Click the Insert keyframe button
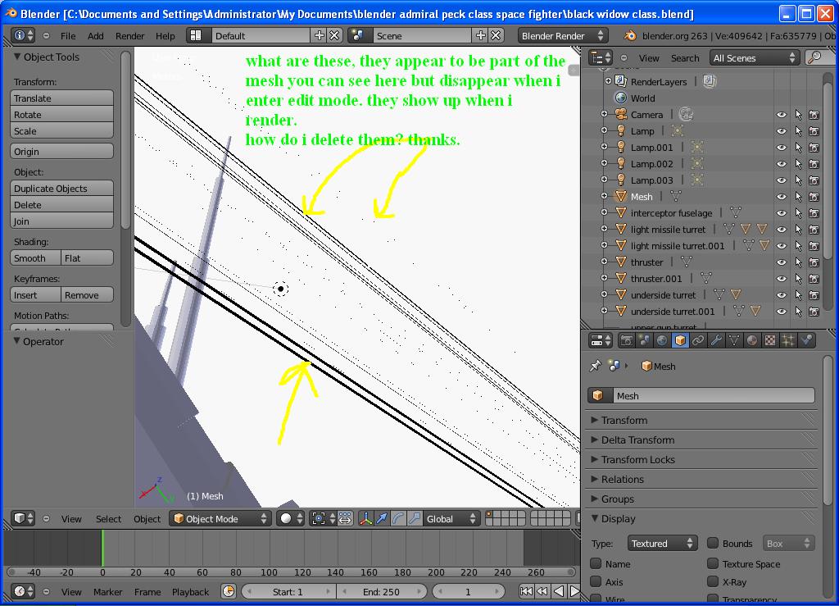The width and height of the screenshot is (839, 606). [35, 295]
